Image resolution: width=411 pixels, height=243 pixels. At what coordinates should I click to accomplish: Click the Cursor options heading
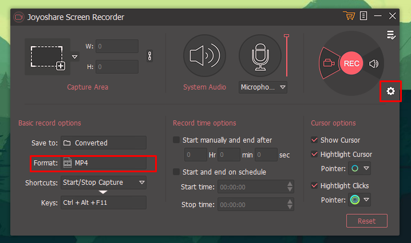(x=333, y=123)
